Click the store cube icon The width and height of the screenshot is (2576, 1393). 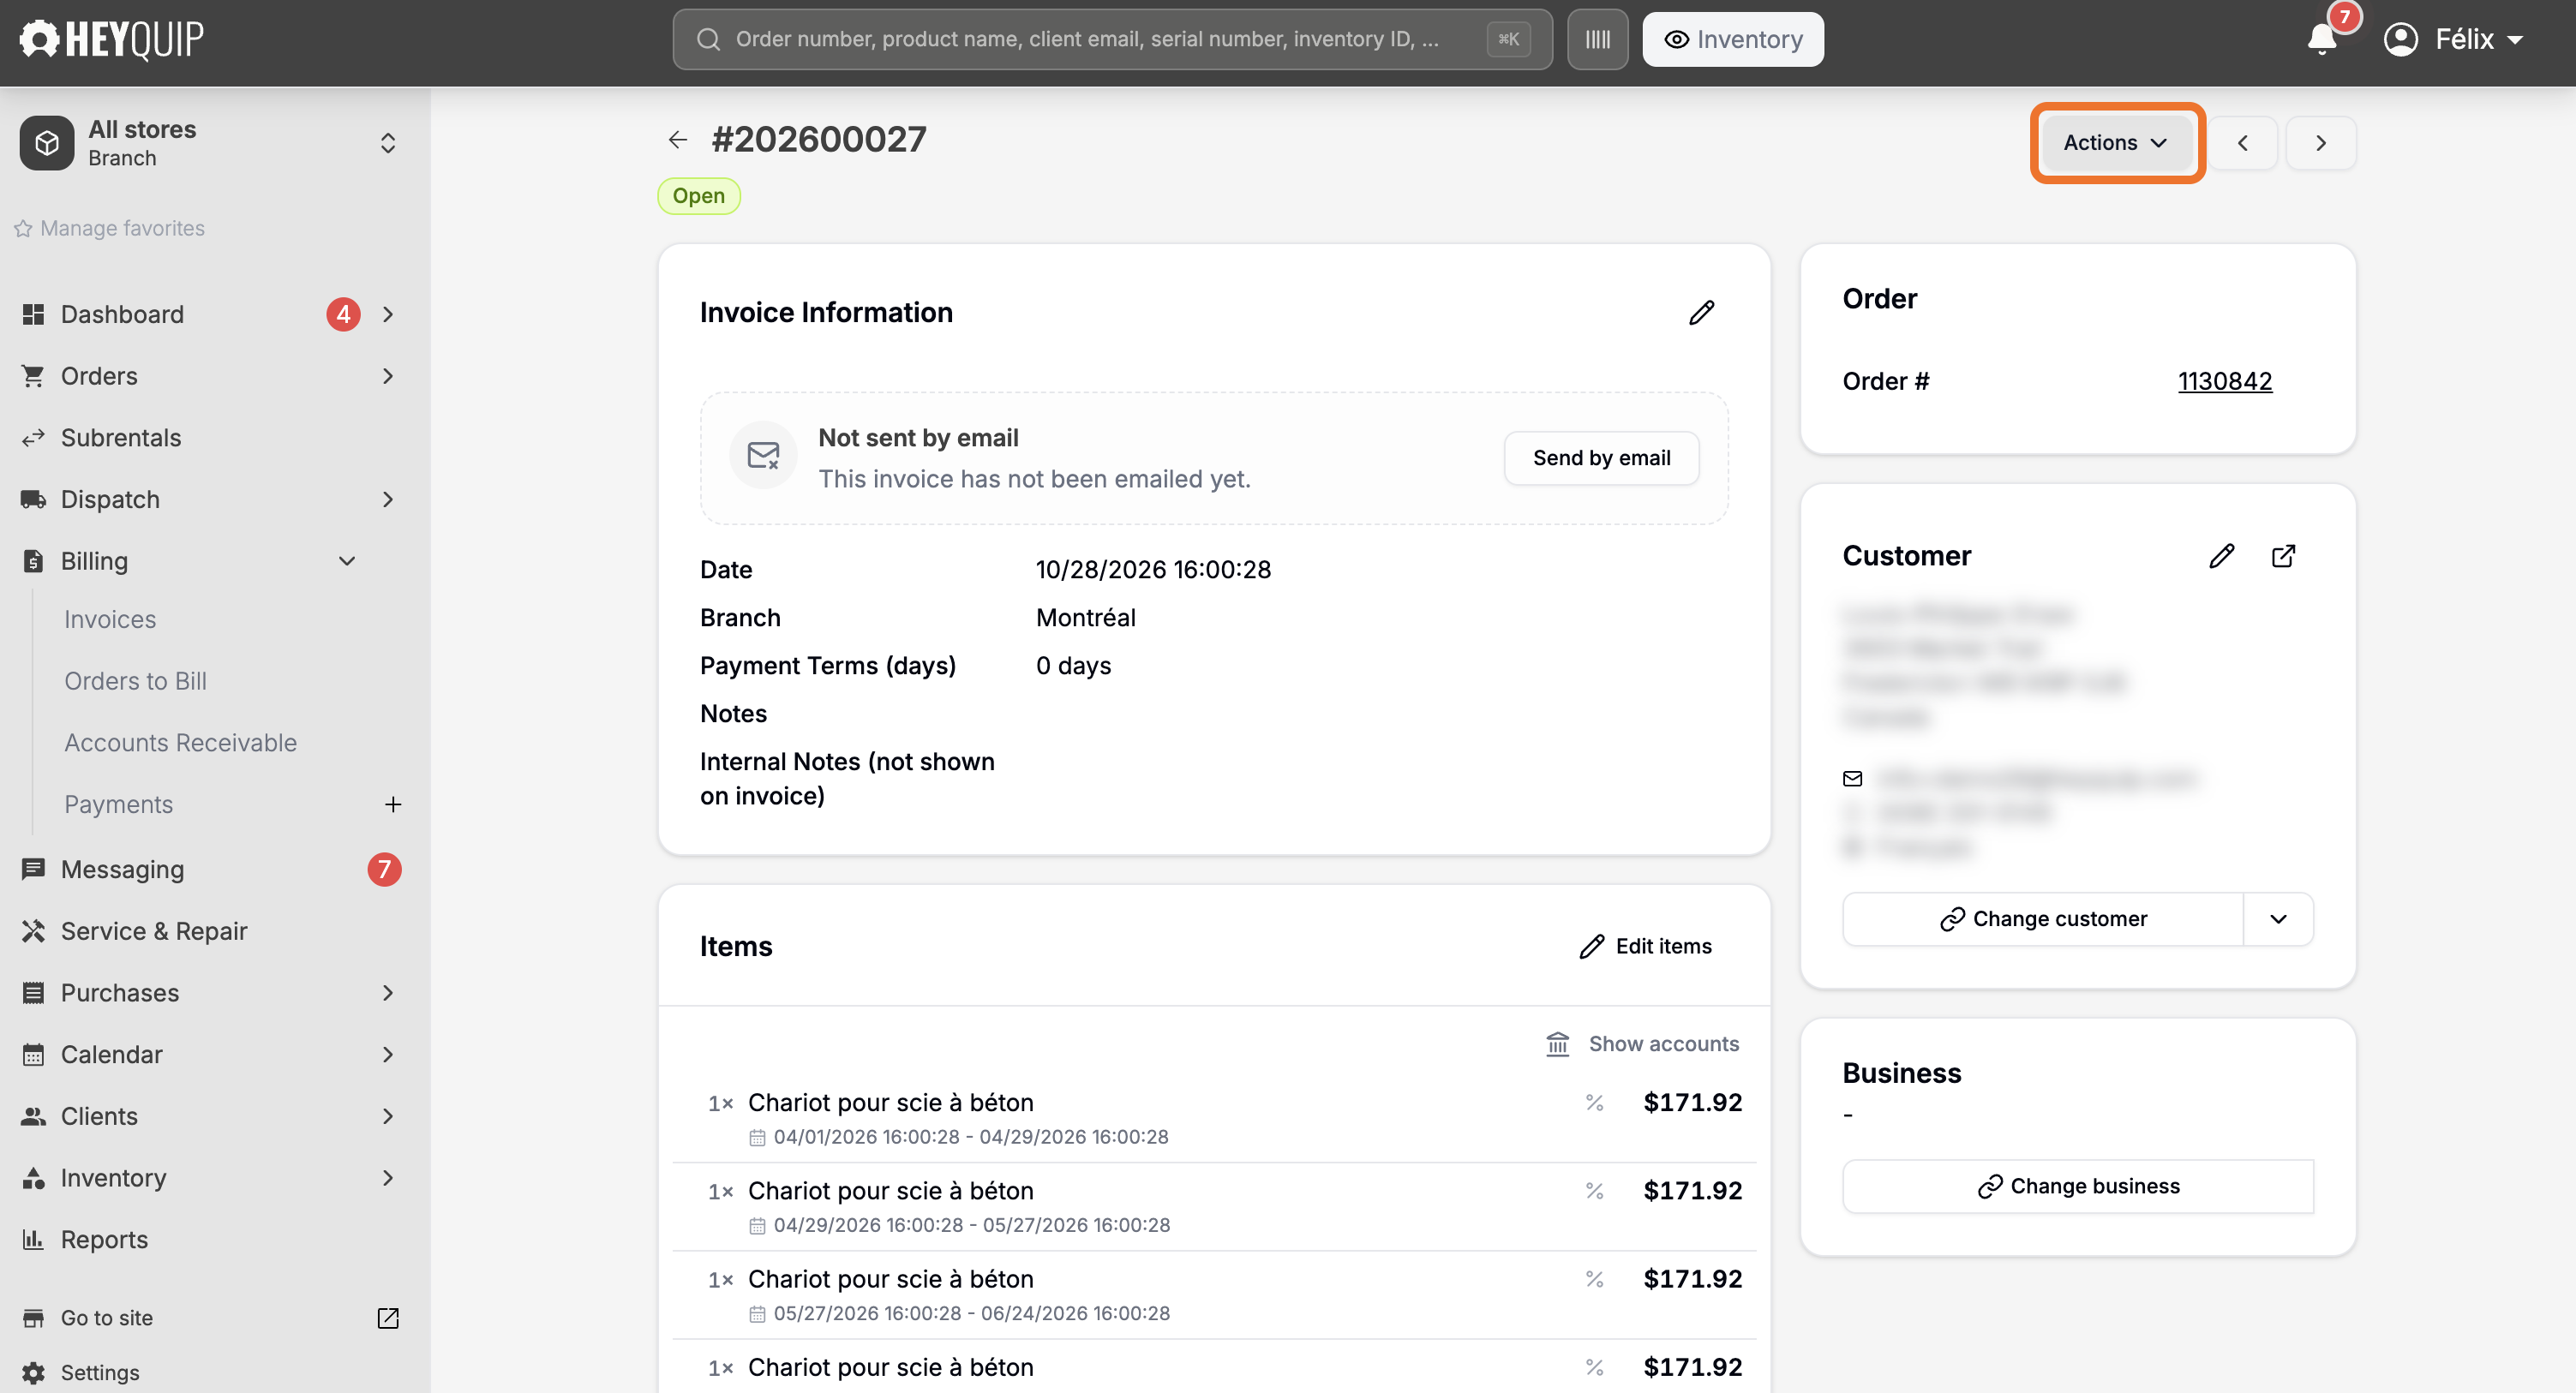pos(47,143)
